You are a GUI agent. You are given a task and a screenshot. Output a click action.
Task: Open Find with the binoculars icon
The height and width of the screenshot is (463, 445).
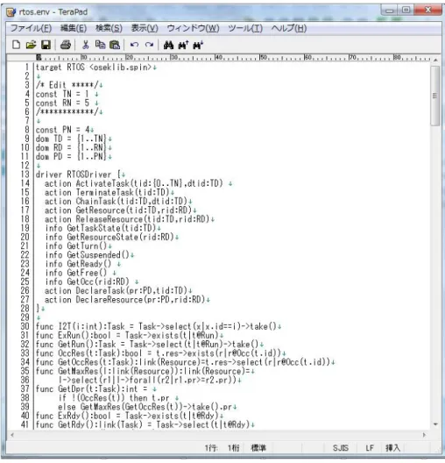(168, 45)
